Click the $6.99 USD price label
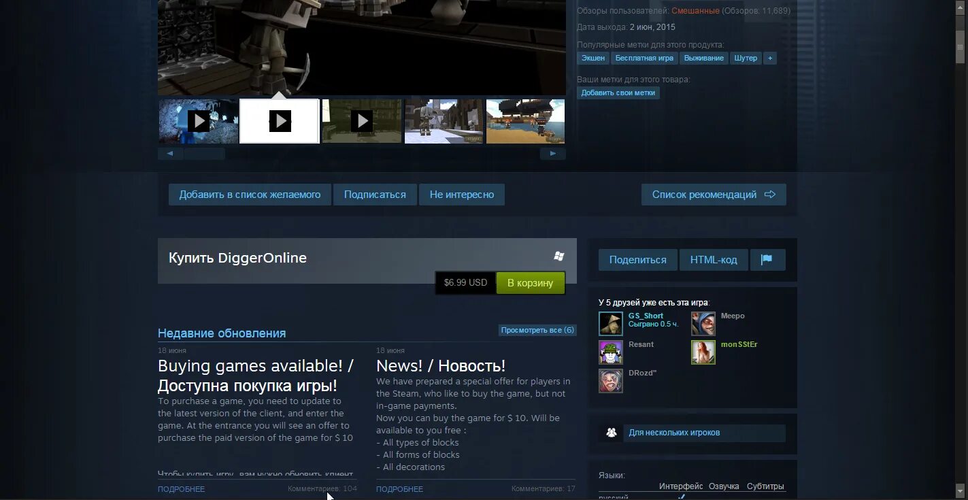 pyautogui.click(x=465, y=283)
